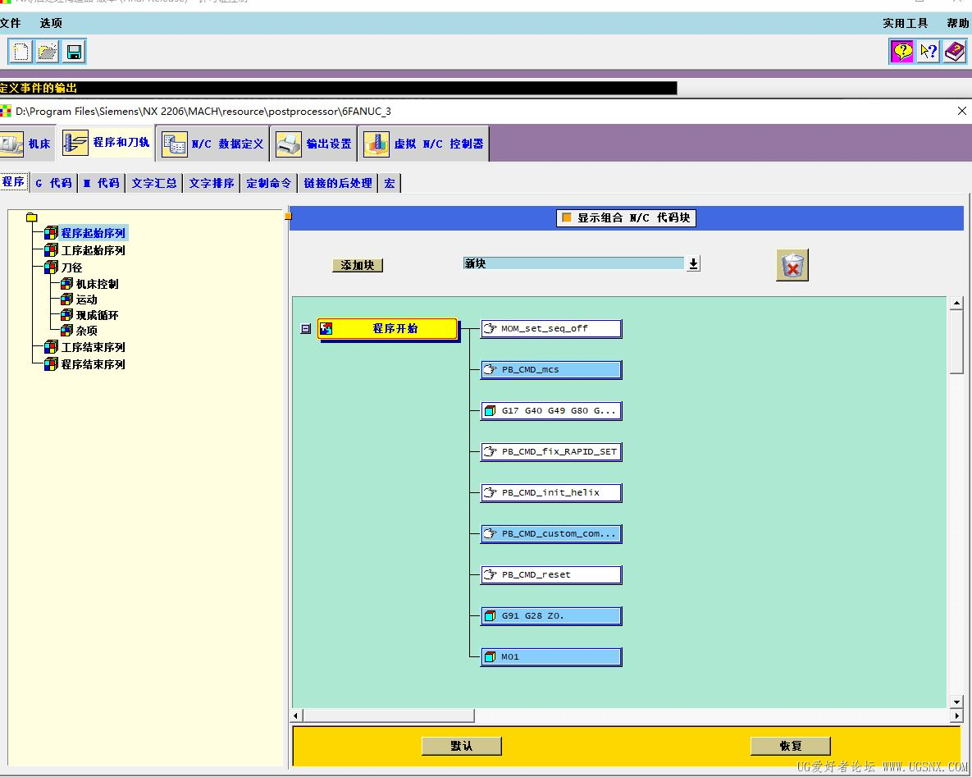The image size is (972, 777).
Task: Open the 实用工具 menu
Action: 905,23
